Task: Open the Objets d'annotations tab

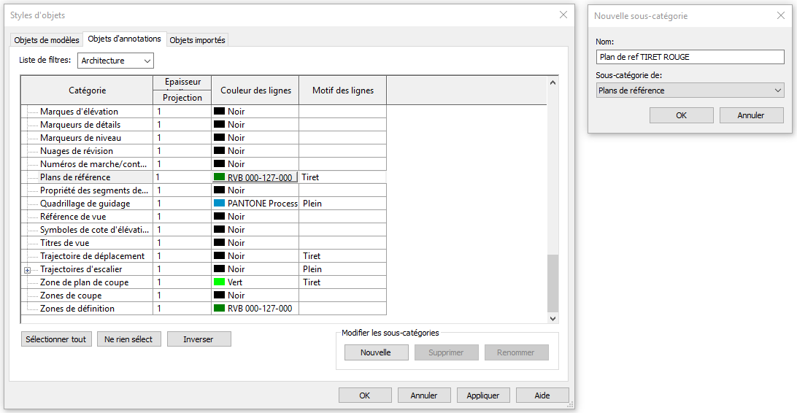Action: (124, 39)
